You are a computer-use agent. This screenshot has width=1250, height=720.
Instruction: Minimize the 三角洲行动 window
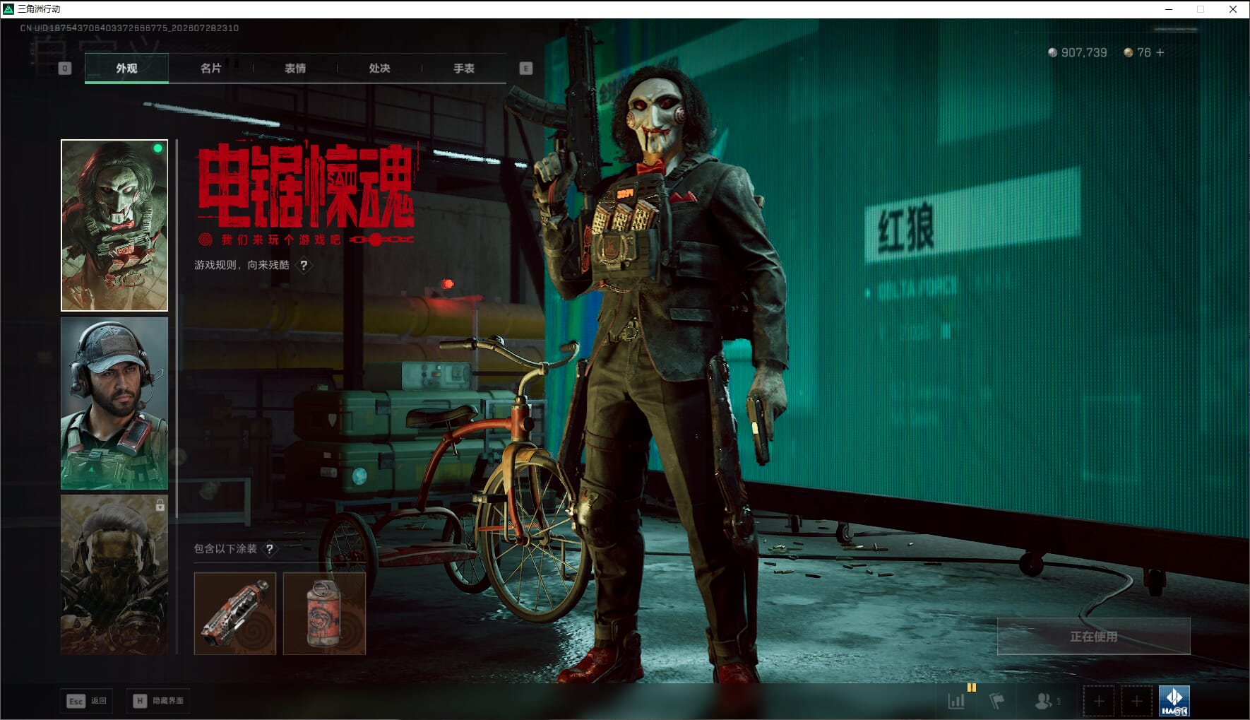pyautogui.click(x=1169, y=9)
